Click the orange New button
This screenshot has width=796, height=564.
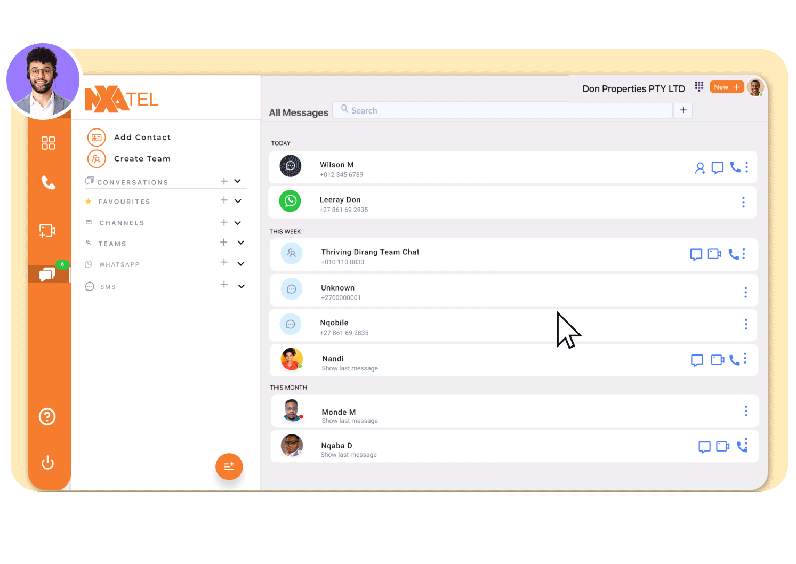click(727, 87)
